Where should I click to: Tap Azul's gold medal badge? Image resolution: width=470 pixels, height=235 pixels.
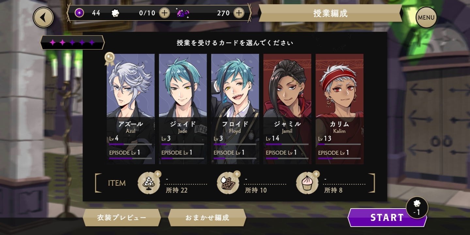coord(109,58)
